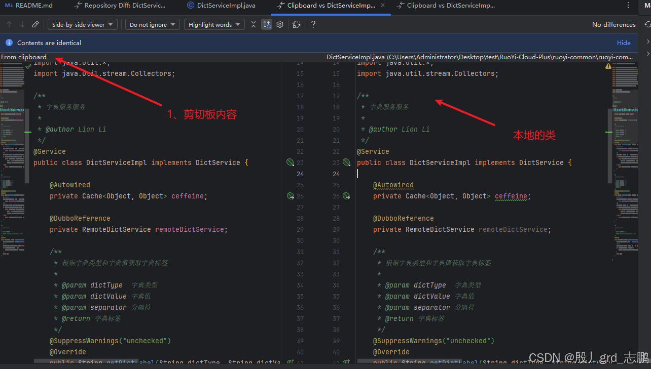
Task: Click ceffeine field in local file pane
Action: [x=511, y=196]
